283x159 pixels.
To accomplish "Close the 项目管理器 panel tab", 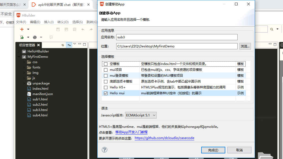I will [x=38, y=45].
